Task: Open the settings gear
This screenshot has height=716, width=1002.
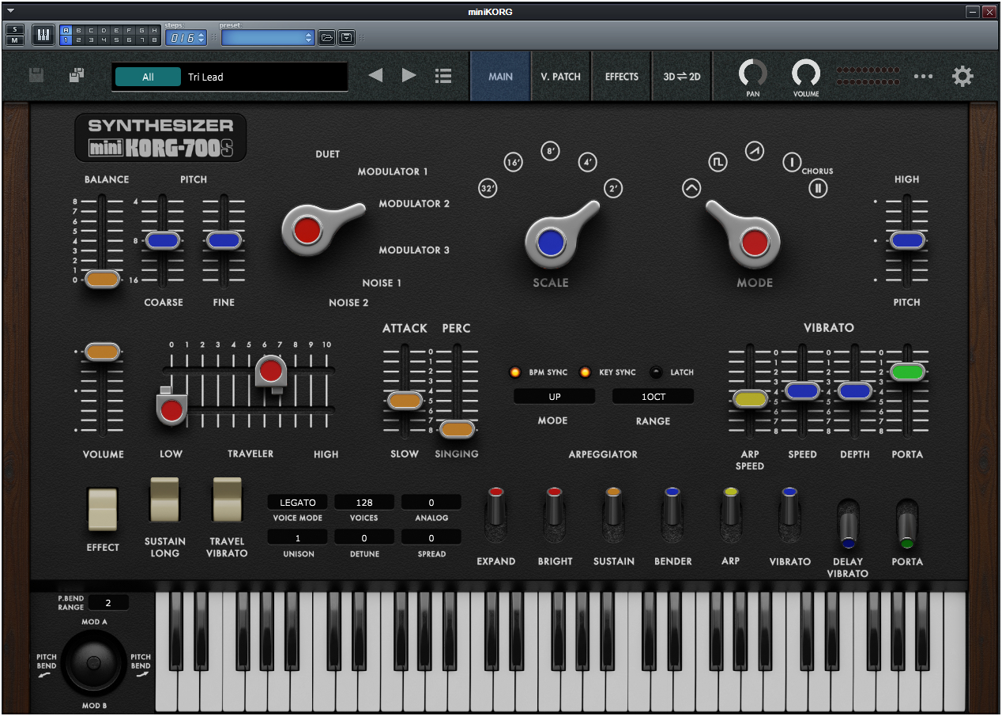Action: point(962,77)
